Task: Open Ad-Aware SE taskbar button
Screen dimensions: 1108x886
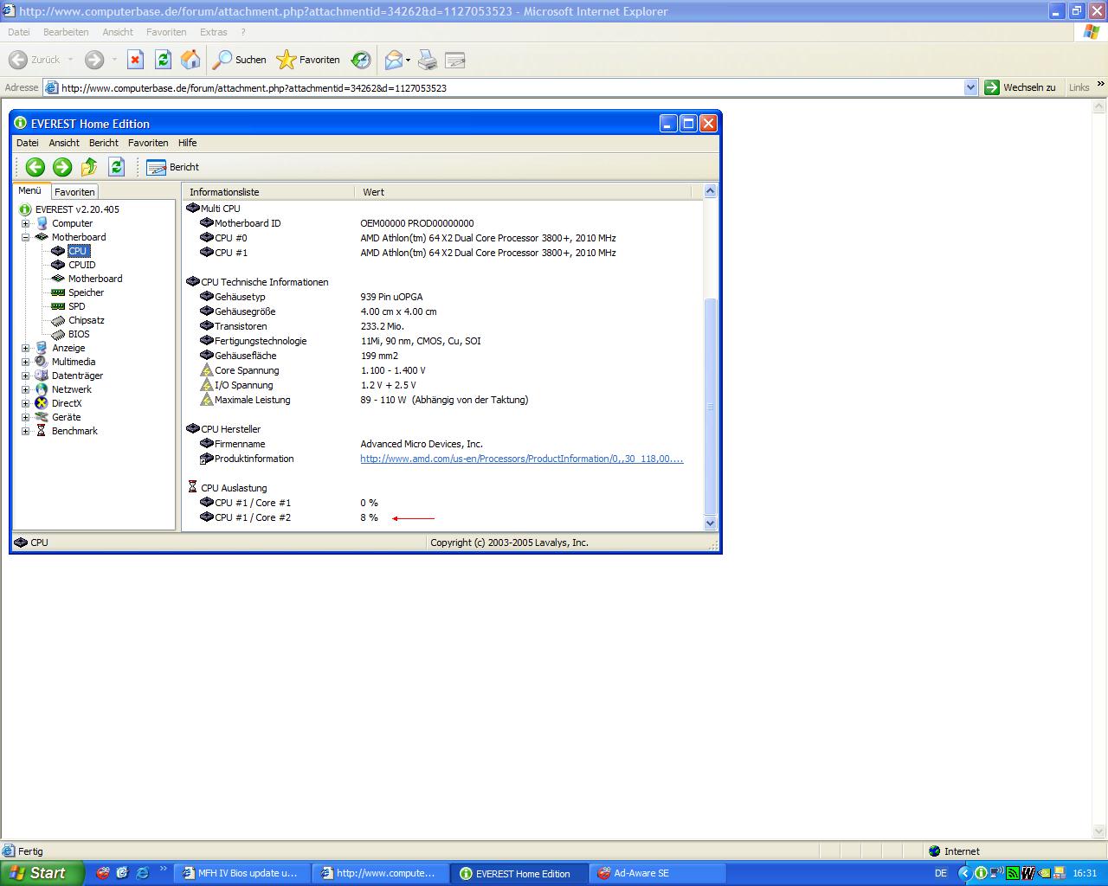Action: (x=657, y=873)
